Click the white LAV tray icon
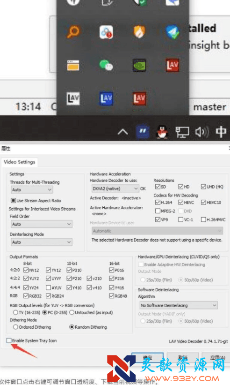This screenshot has width=230, height=385. tap(73, 98)
